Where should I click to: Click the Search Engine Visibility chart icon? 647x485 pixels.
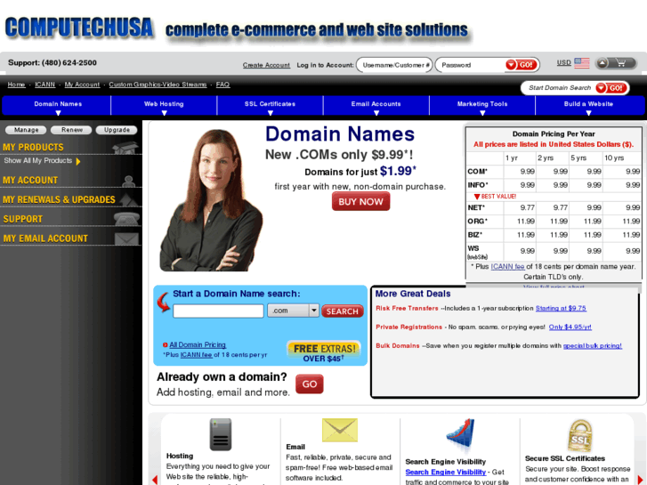tap(460, 436)
